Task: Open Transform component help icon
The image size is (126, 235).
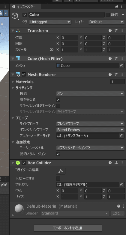Action: [x=110, y=30]
